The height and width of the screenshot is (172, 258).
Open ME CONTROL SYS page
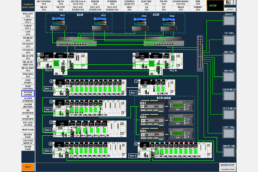tap(44, 3)
